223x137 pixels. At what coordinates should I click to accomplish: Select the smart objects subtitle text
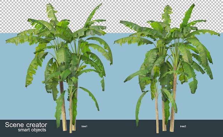(x=32, y=130)
